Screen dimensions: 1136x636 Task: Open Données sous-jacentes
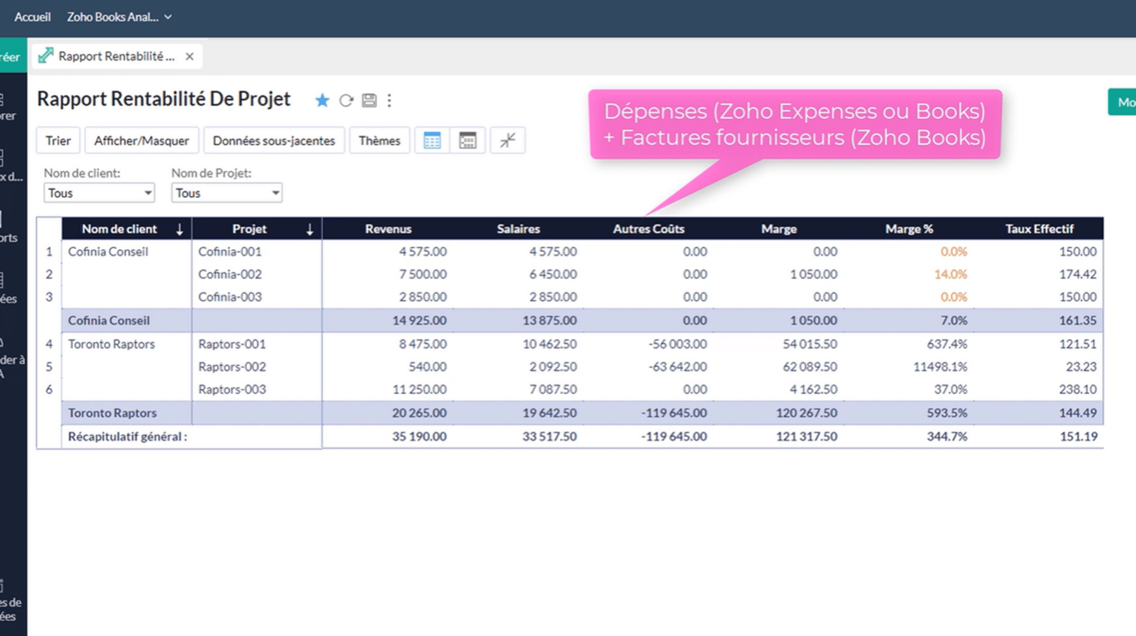point(274,140)
